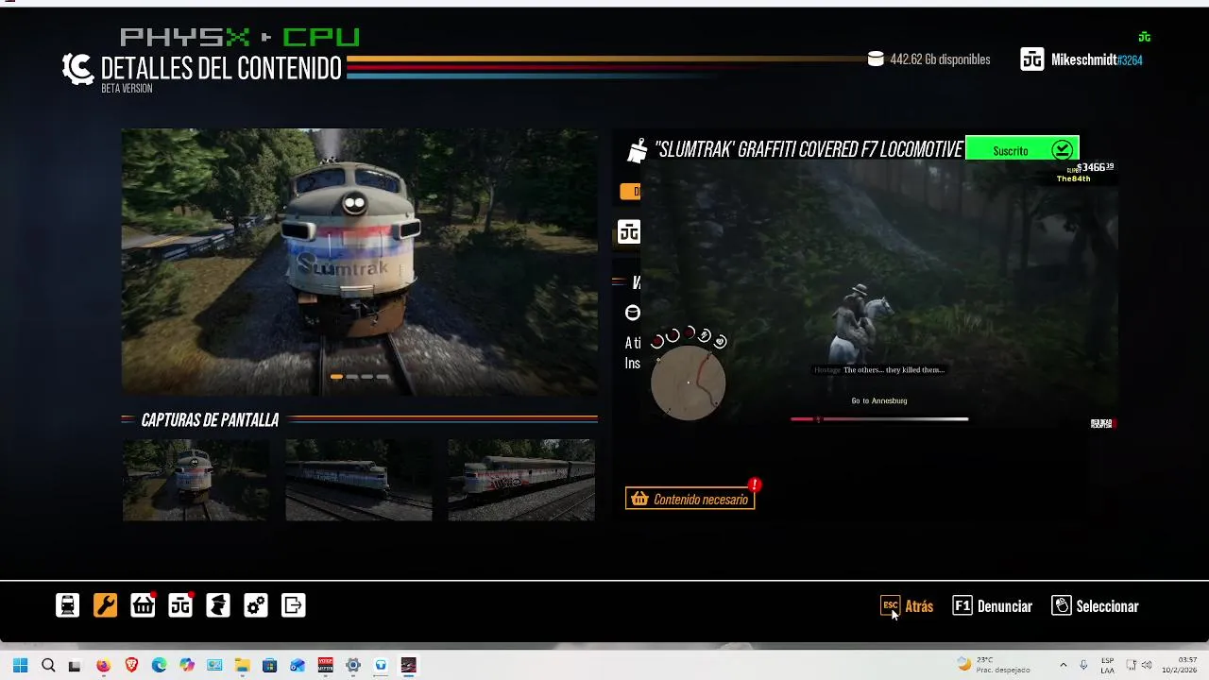This screenshot has height=680, width=1209.
Task: Open Microsoft Store from the taskbar
Action: coord(269,665)
